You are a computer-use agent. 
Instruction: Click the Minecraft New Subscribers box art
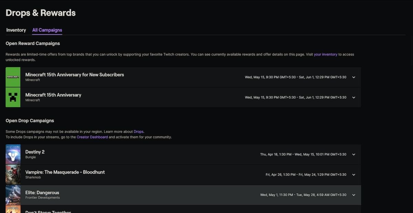pos(13,77)
